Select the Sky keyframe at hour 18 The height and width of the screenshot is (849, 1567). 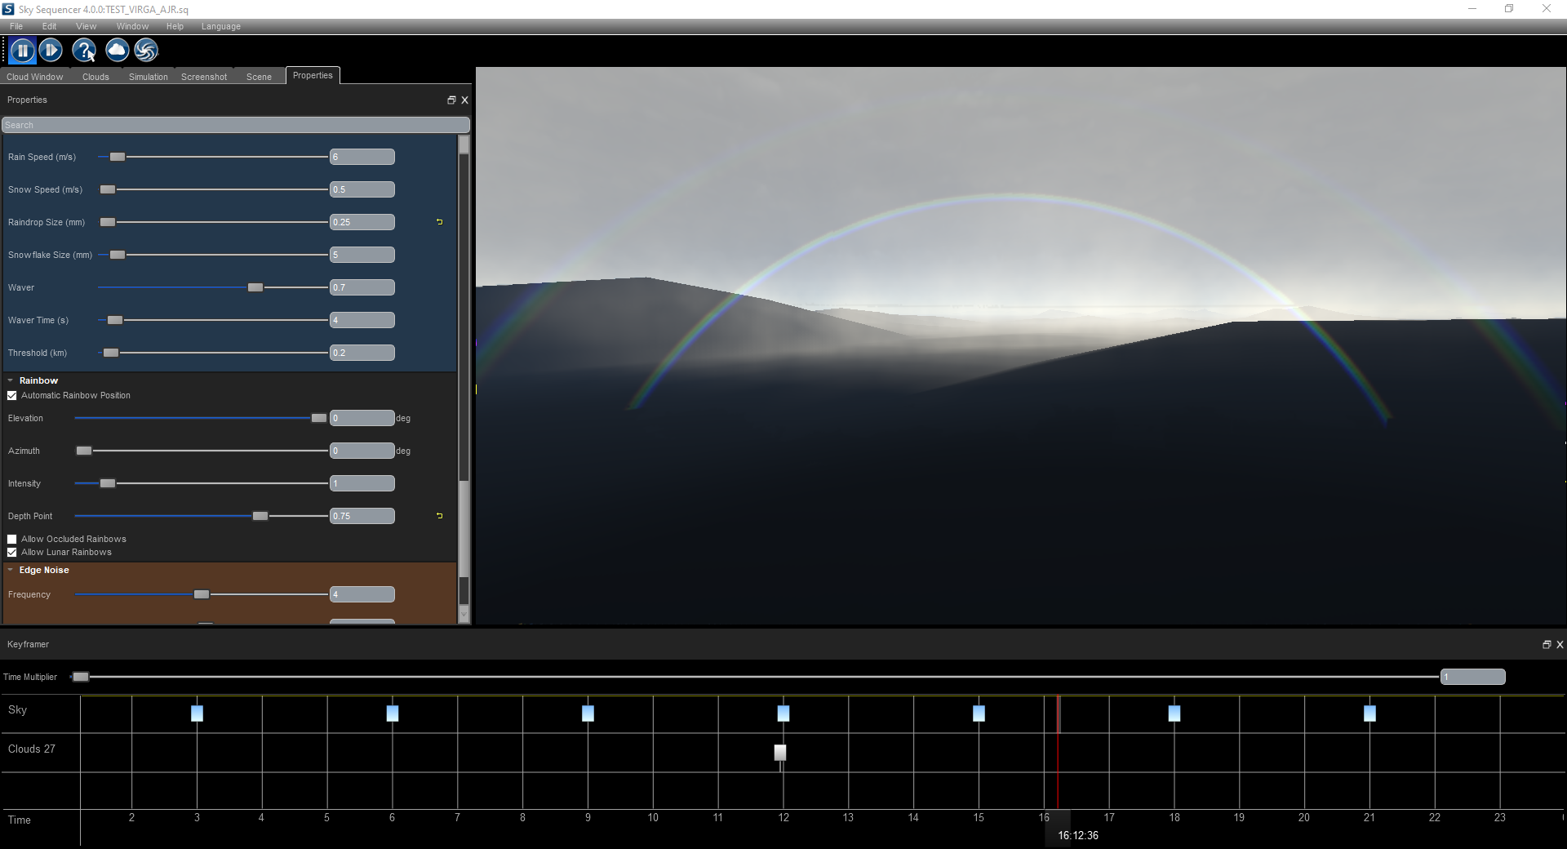[x=1174, y=713]
